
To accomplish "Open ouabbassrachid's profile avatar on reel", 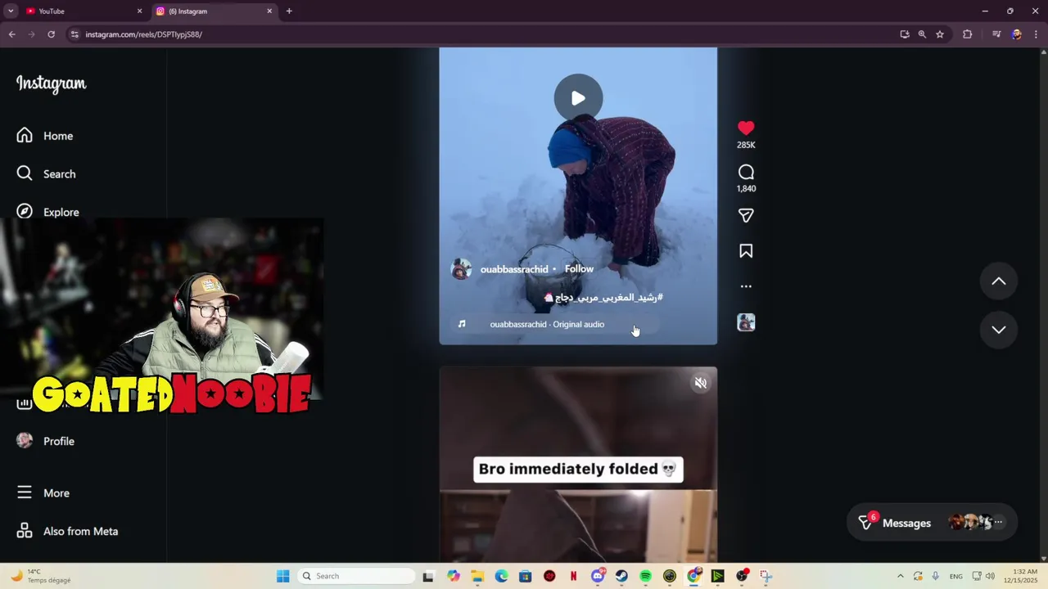I will (462, 269).
